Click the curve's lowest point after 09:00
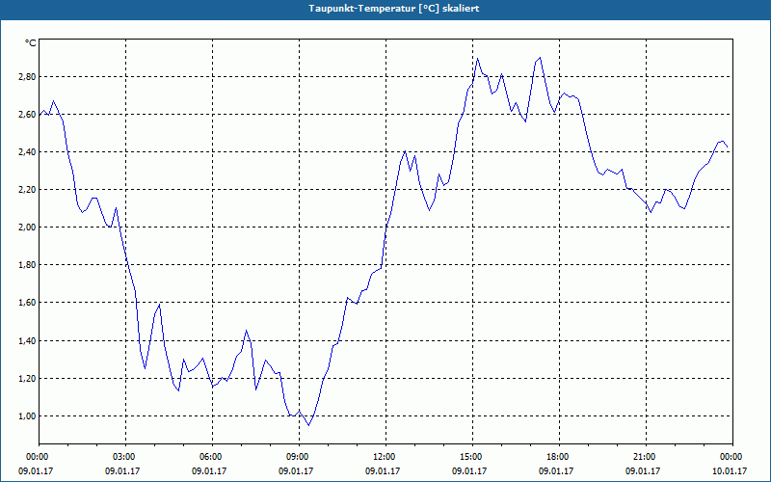Viewport: 771px width, 482px height. click(308, 425)
